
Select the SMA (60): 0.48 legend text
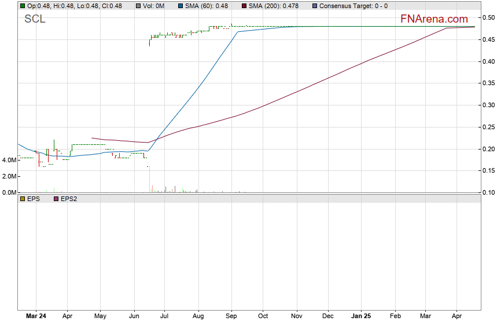[x=206, y=6]
